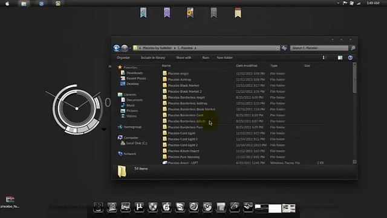This screenshot has width=387, height=218.
Task: Open Firefox from the dock
Action: 193,206
